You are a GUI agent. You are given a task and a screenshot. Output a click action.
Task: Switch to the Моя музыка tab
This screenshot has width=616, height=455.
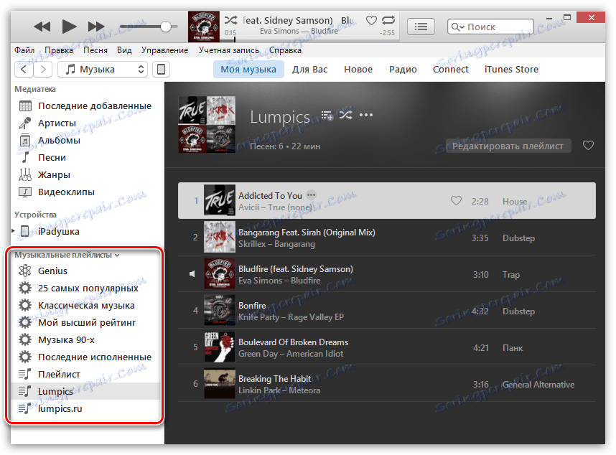coord(248,70)
